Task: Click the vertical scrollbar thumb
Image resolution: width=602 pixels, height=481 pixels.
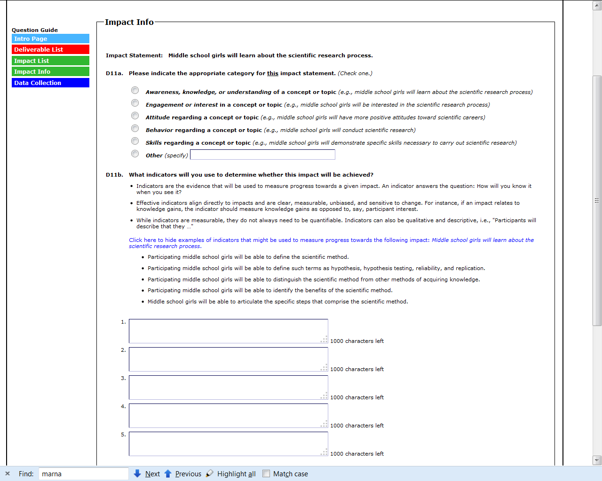Action: click(597, 201)
